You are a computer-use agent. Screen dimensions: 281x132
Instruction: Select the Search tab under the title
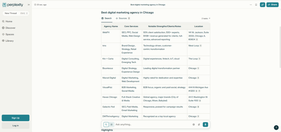[x=106, y=18]
